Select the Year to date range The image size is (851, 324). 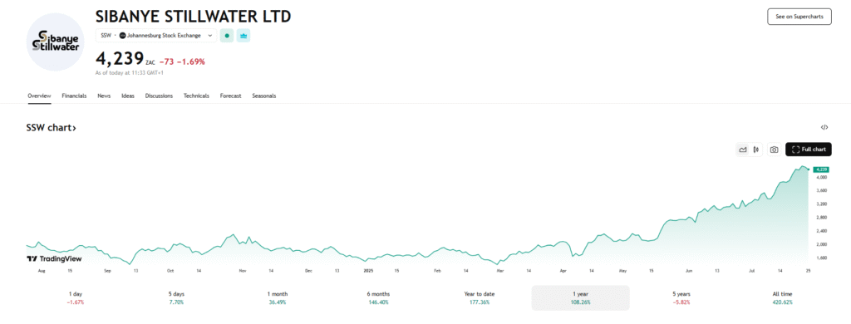[480, 298]
